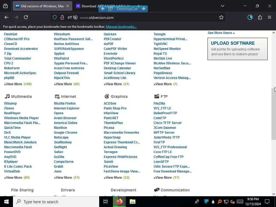Image resolution: width=276 pixels, height=207 pixels.
Task: Click the DesktopCal previous arrow
Action: [103, 9]
